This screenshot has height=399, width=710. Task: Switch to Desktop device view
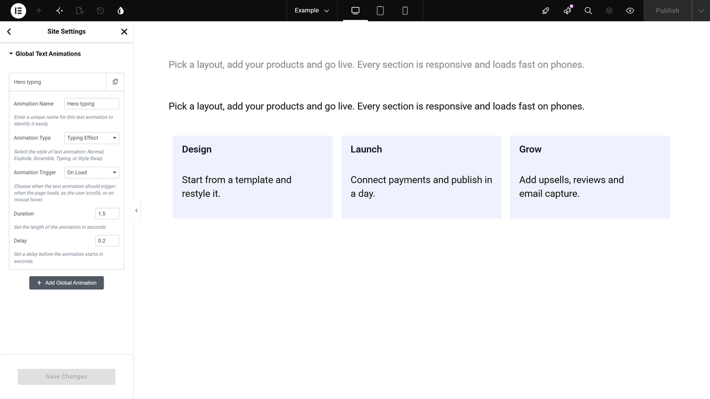tap(356, 11)
